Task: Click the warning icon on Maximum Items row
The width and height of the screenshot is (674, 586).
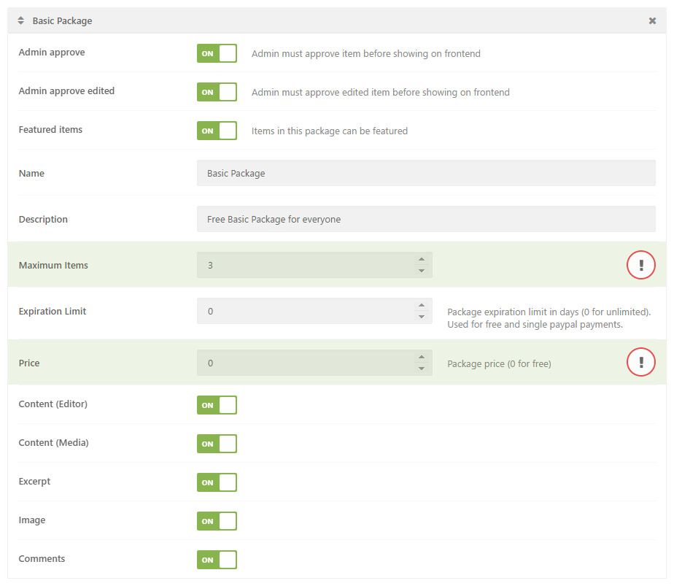Action: [x=641, y=265]
